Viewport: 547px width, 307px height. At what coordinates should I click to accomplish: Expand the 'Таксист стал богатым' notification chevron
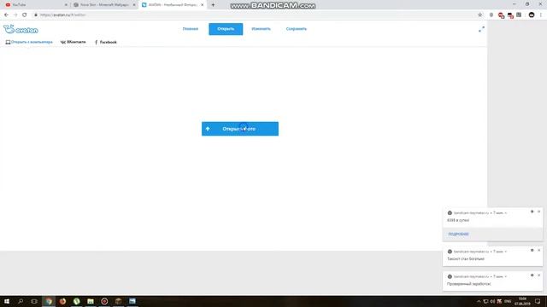coord(506,252)
